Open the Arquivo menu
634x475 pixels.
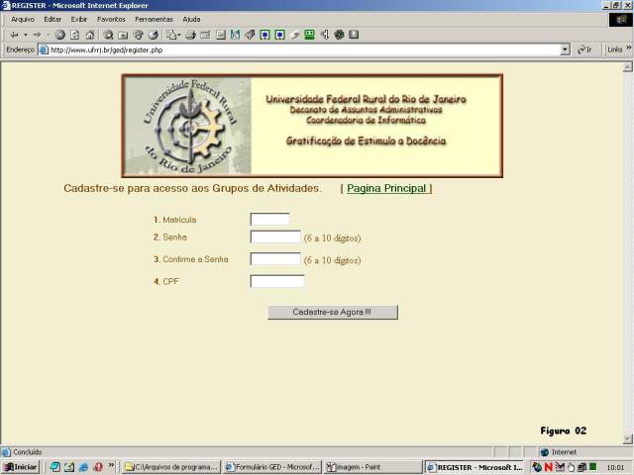23,20
